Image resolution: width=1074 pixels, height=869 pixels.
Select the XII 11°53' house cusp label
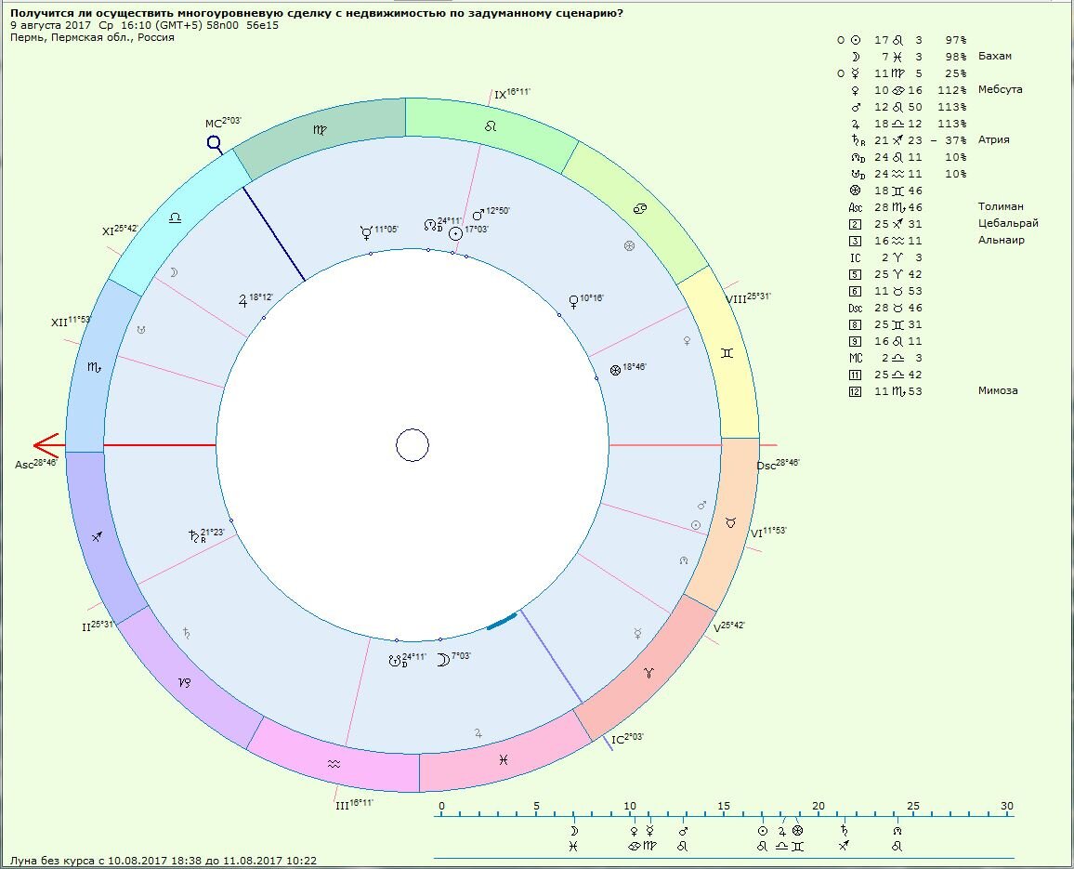[x=72, y=321]
